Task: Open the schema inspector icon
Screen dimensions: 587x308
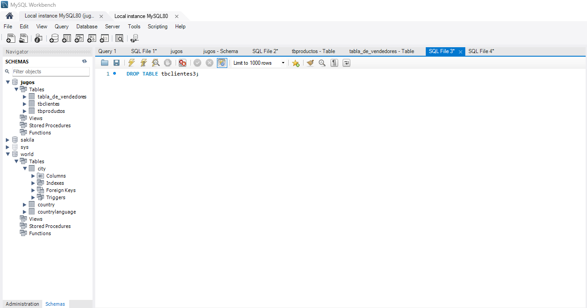Action: 39,39
